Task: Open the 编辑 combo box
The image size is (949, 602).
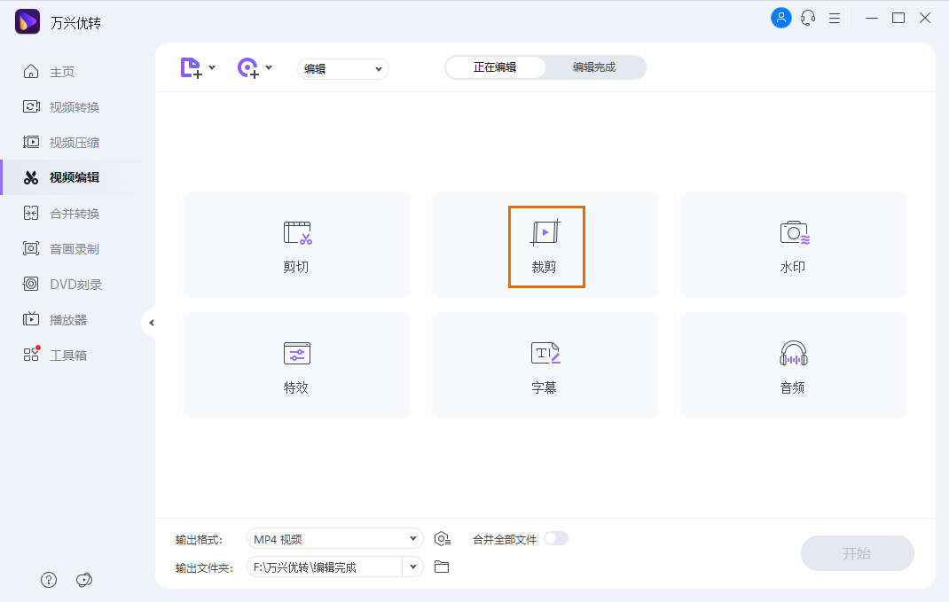Action: (342, 69)
